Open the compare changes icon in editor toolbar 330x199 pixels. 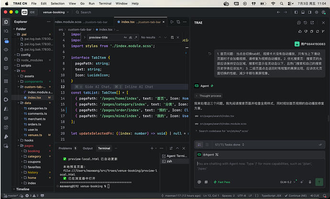[178, 22]
